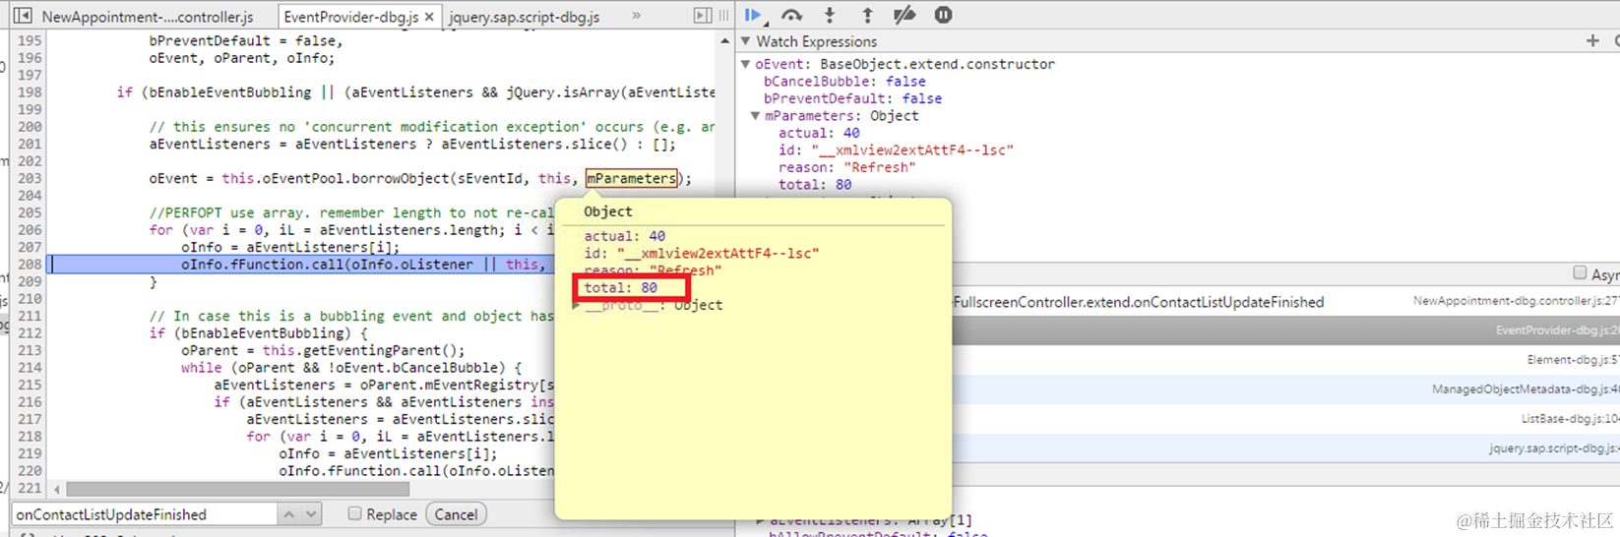Click line number 198 in the gutter

click(30, 92)
